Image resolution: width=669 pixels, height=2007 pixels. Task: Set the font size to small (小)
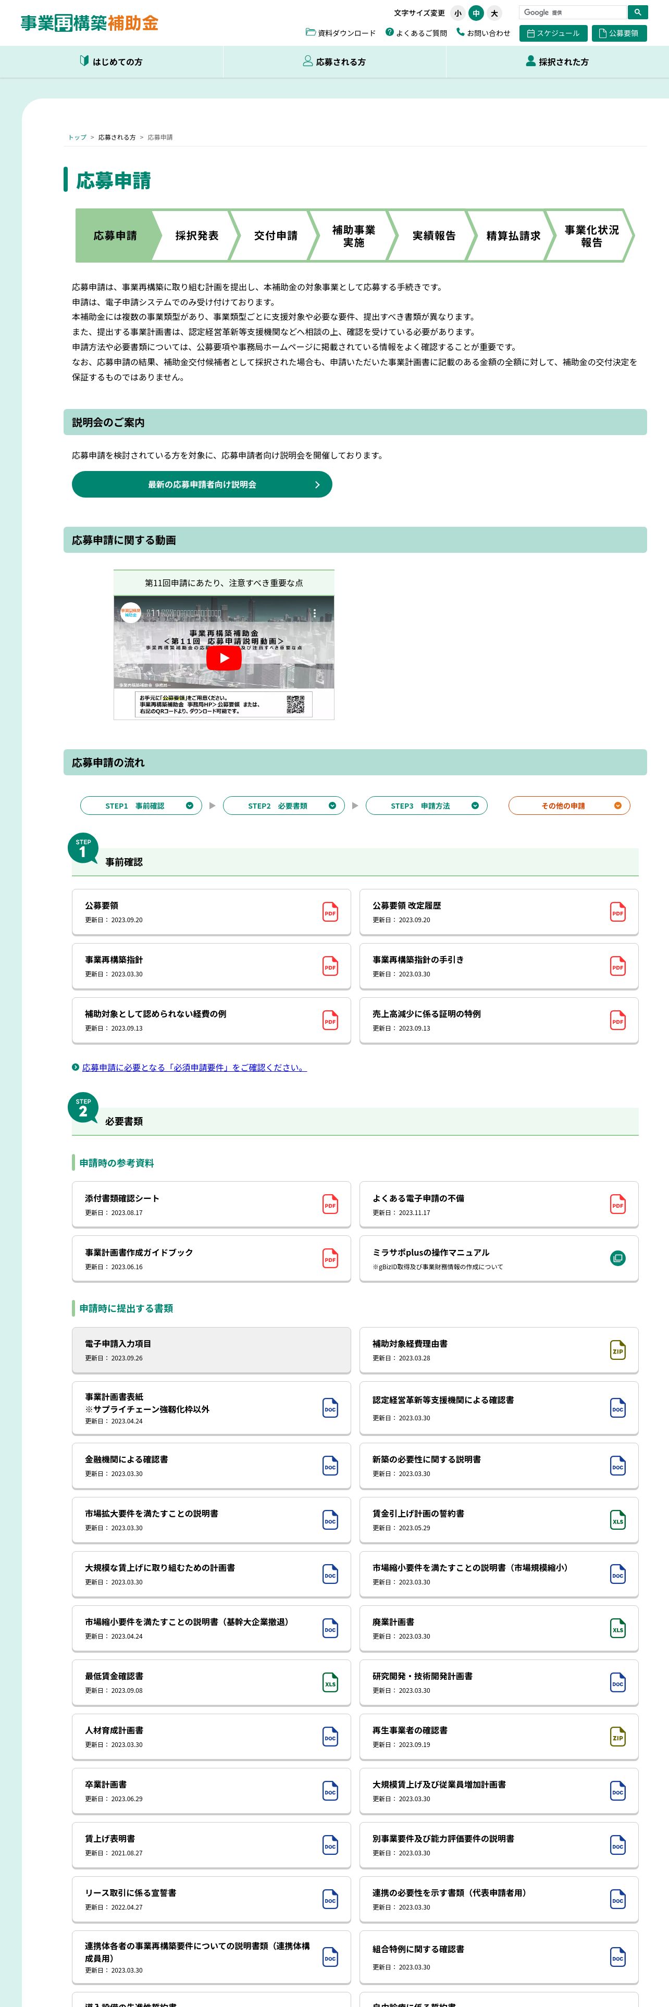coord(458,13)
